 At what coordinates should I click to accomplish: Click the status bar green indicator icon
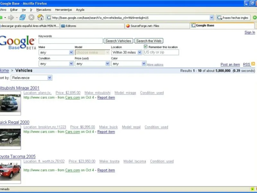(x=253, y=189)
